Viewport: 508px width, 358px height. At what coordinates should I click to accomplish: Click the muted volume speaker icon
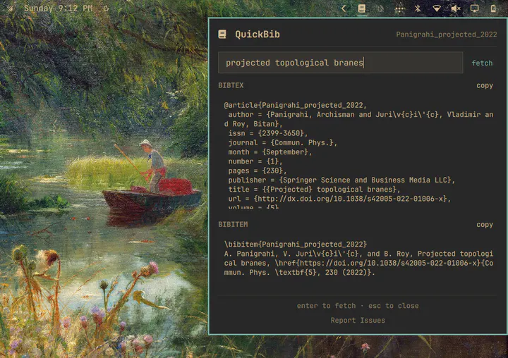(456, 8)
